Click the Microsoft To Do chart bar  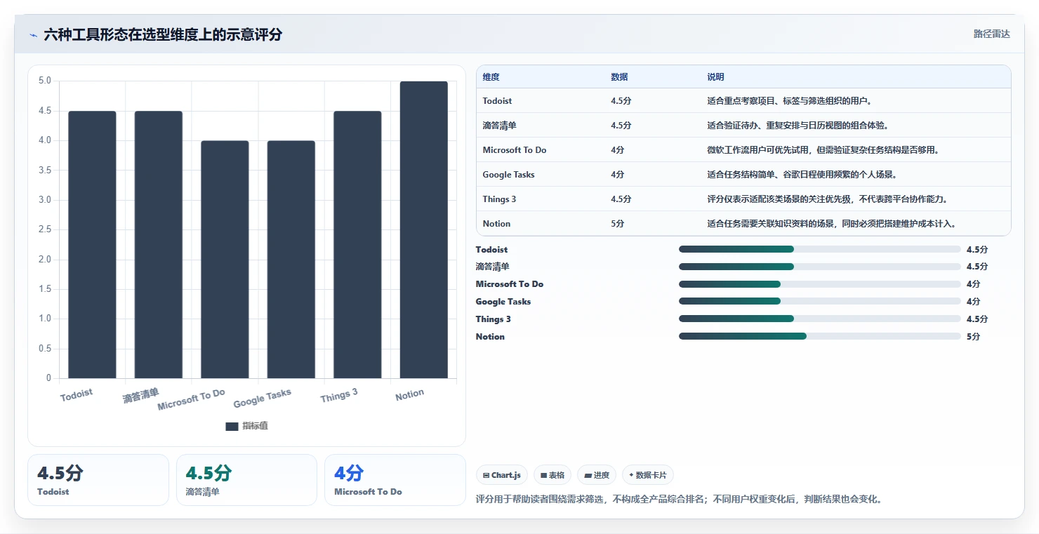(225, 260)
